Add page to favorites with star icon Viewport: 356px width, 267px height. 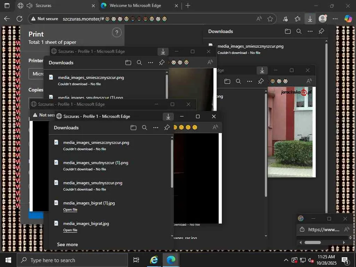coord(270,19)
